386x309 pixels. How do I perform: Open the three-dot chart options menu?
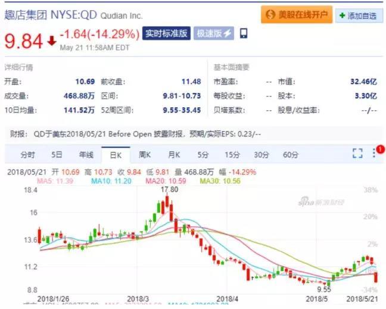pos(374,153)
